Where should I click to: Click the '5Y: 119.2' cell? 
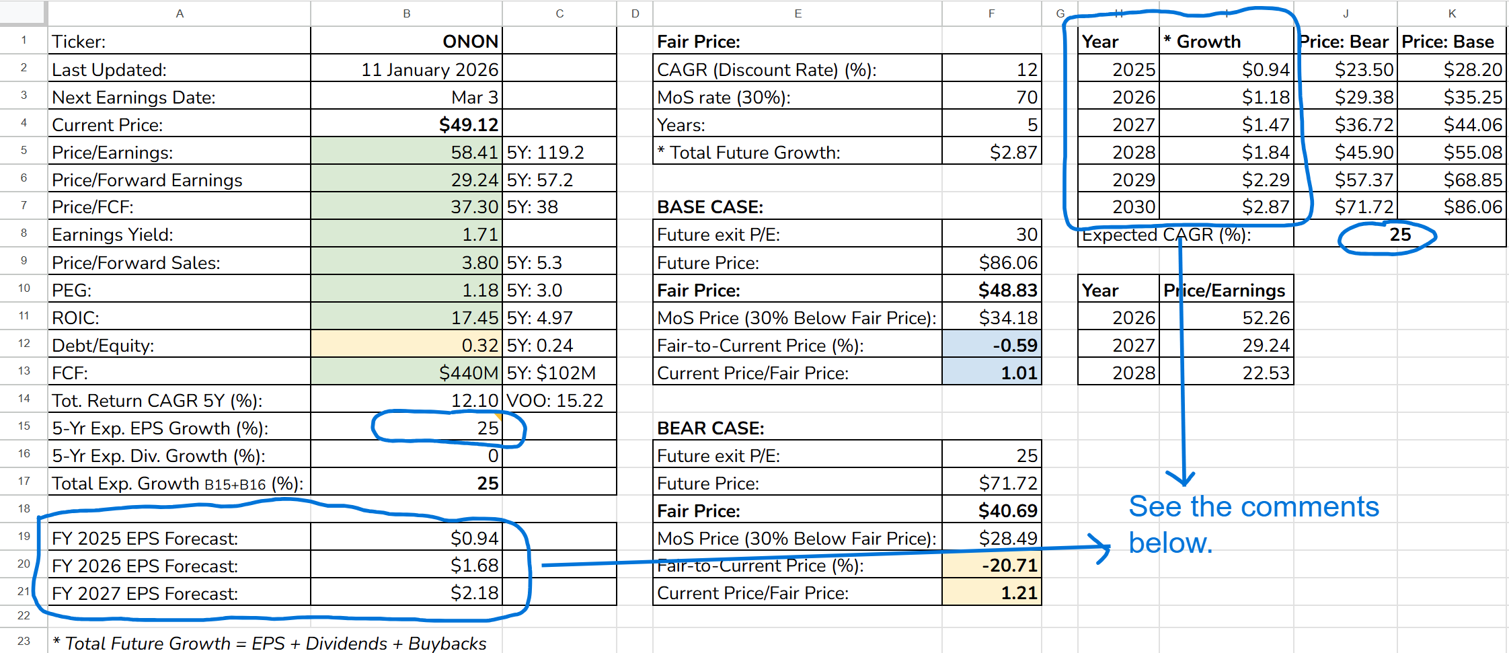click(559, 152)
